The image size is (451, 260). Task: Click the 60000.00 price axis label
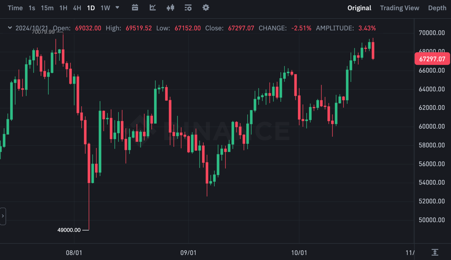(x=432, y=126)
